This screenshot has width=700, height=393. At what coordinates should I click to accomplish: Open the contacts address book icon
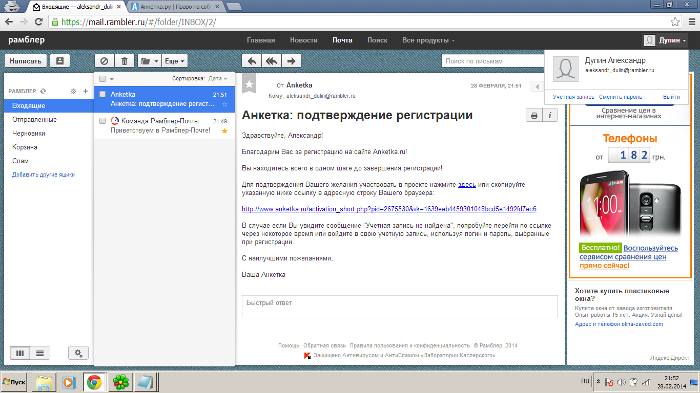pos(60,61)
